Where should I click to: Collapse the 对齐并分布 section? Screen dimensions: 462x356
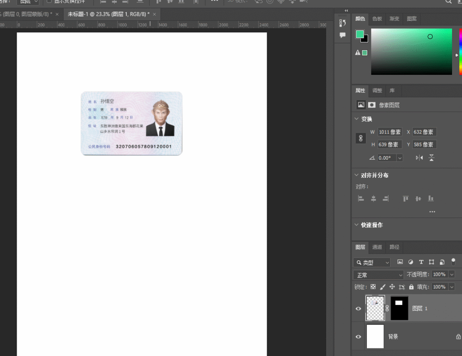356,175
